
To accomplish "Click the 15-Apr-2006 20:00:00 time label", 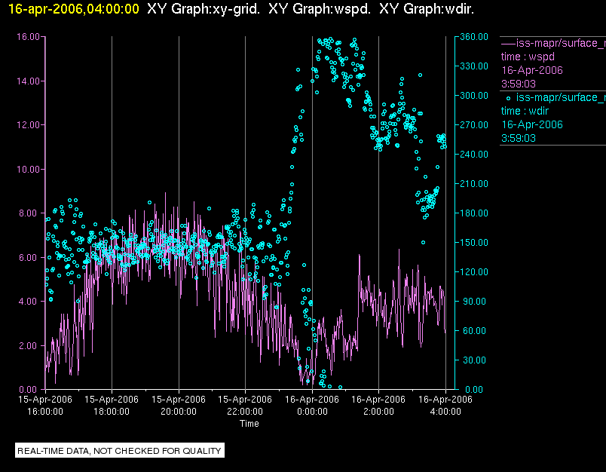I will (179, 405).
